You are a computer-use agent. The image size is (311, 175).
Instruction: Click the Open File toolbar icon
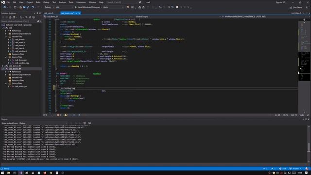tap(20, 7)
